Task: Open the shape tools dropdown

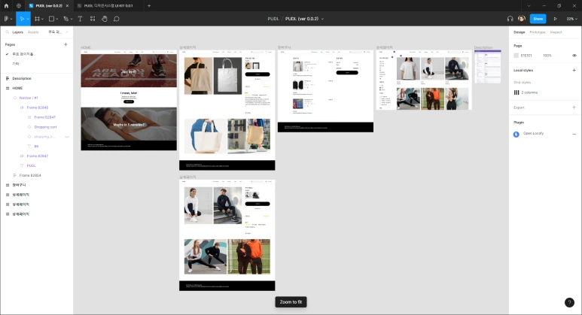Action: point(56,19)
